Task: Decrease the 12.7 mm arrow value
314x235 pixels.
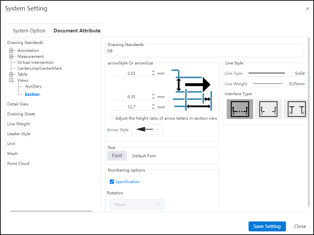Action: (153, 109)
